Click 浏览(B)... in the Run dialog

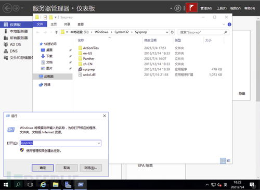(90, 168)
